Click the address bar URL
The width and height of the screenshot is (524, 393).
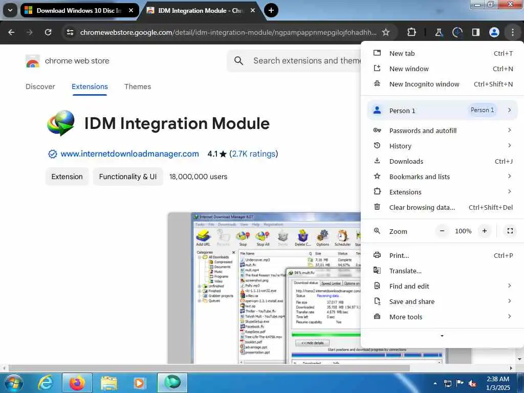point(228,32)
